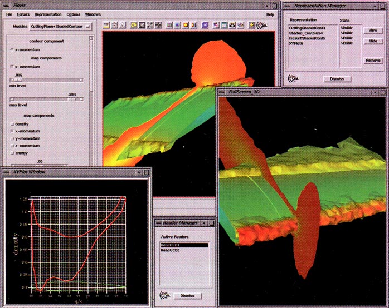This screenshot has height=308, width=389.
Task: Click right arrow of min level slider
Action: coord(81,80)
